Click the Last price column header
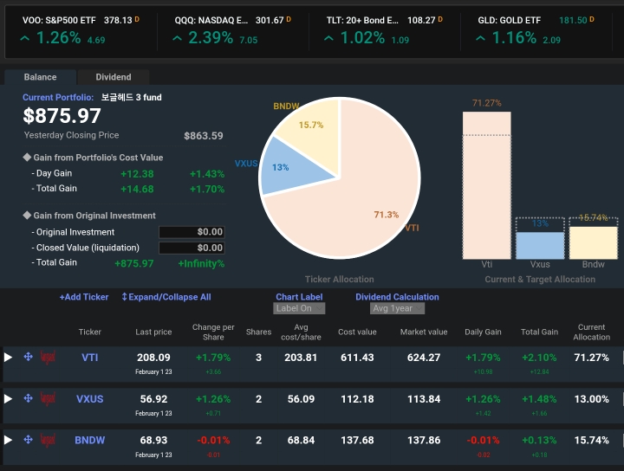Viewport: 624px width, 471px height. [153, 332]
